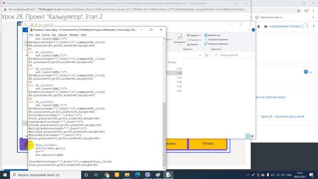Click the Moodle notifications bell icon
The width and height of the screenshot is (318, 179).
pos(258,26)
